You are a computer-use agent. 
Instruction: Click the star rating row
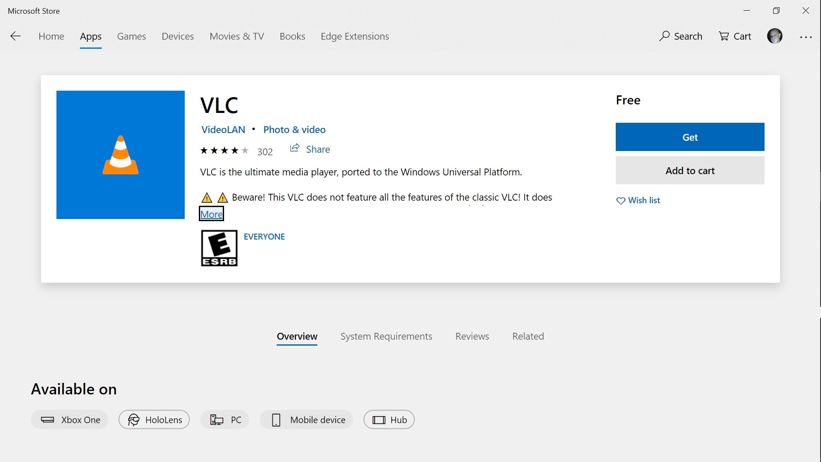[224, 151]
